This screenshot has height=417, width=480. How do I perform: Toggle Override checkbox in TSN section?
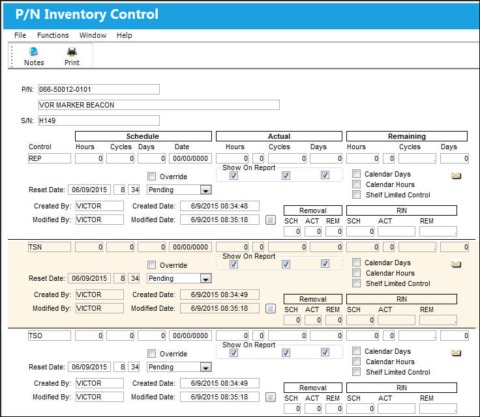coord(151,265)
